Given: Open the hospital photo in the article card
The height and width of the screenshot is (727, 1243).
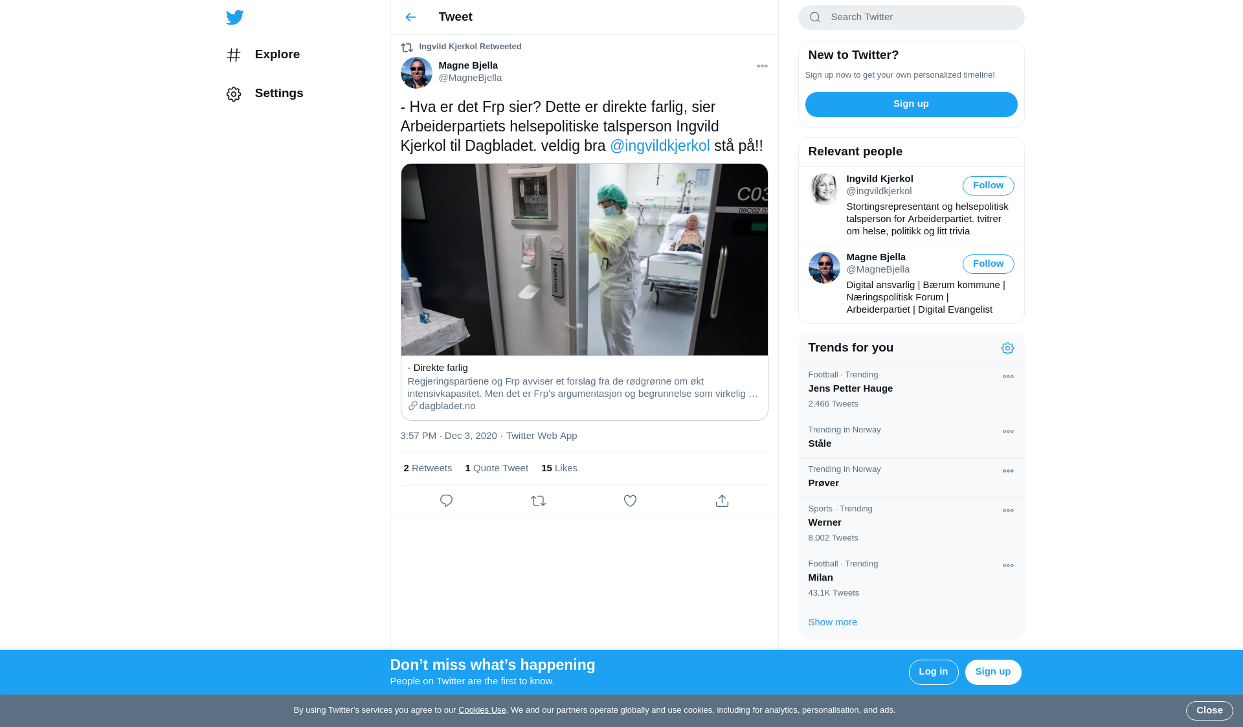Looking at the screenshot, I should pyautogui.click(x=584, y=260).
